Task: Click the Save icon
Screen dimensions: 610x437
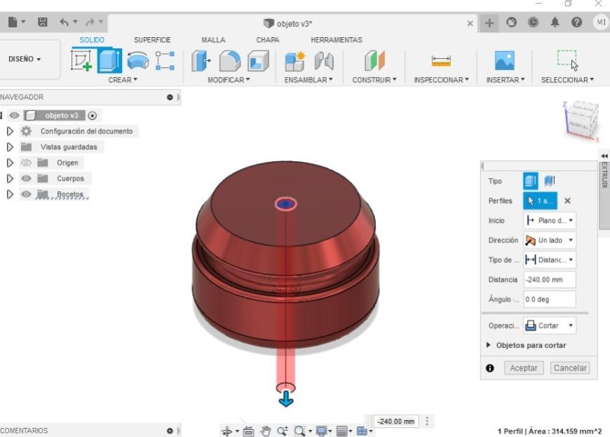Action: point(42,22)
